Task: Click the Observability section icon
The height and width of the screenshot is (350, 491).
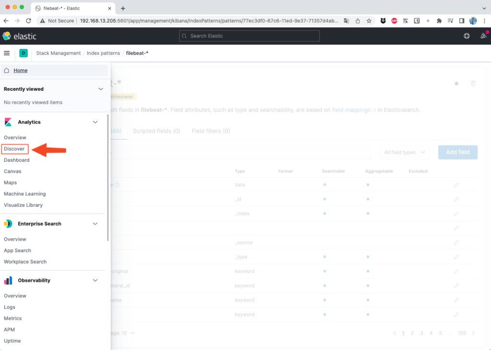Action: 8,280
